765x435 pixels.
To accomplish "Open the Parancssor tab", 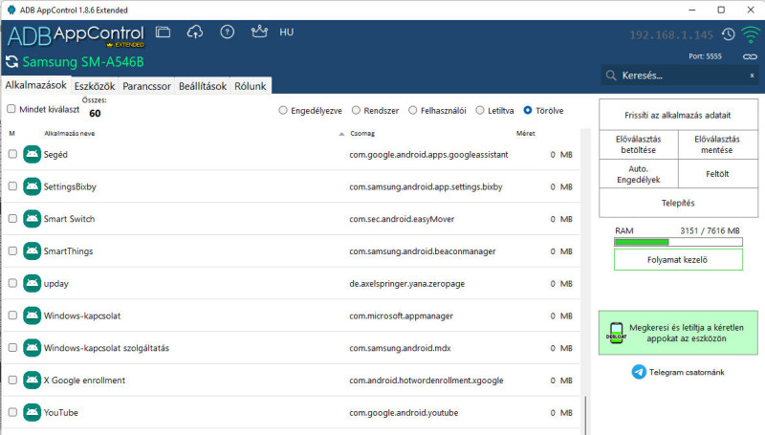I will coord(146,86).
